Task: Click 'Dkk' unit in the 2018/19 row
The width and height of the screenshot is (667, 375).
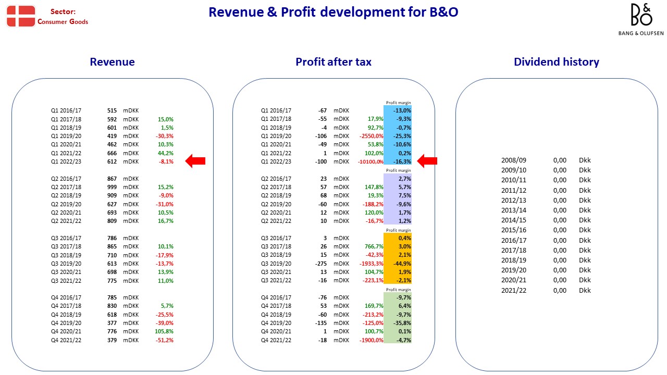Action: (585, 260)
